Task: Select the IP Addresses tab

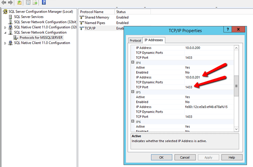Action: [x=154, y=40]
